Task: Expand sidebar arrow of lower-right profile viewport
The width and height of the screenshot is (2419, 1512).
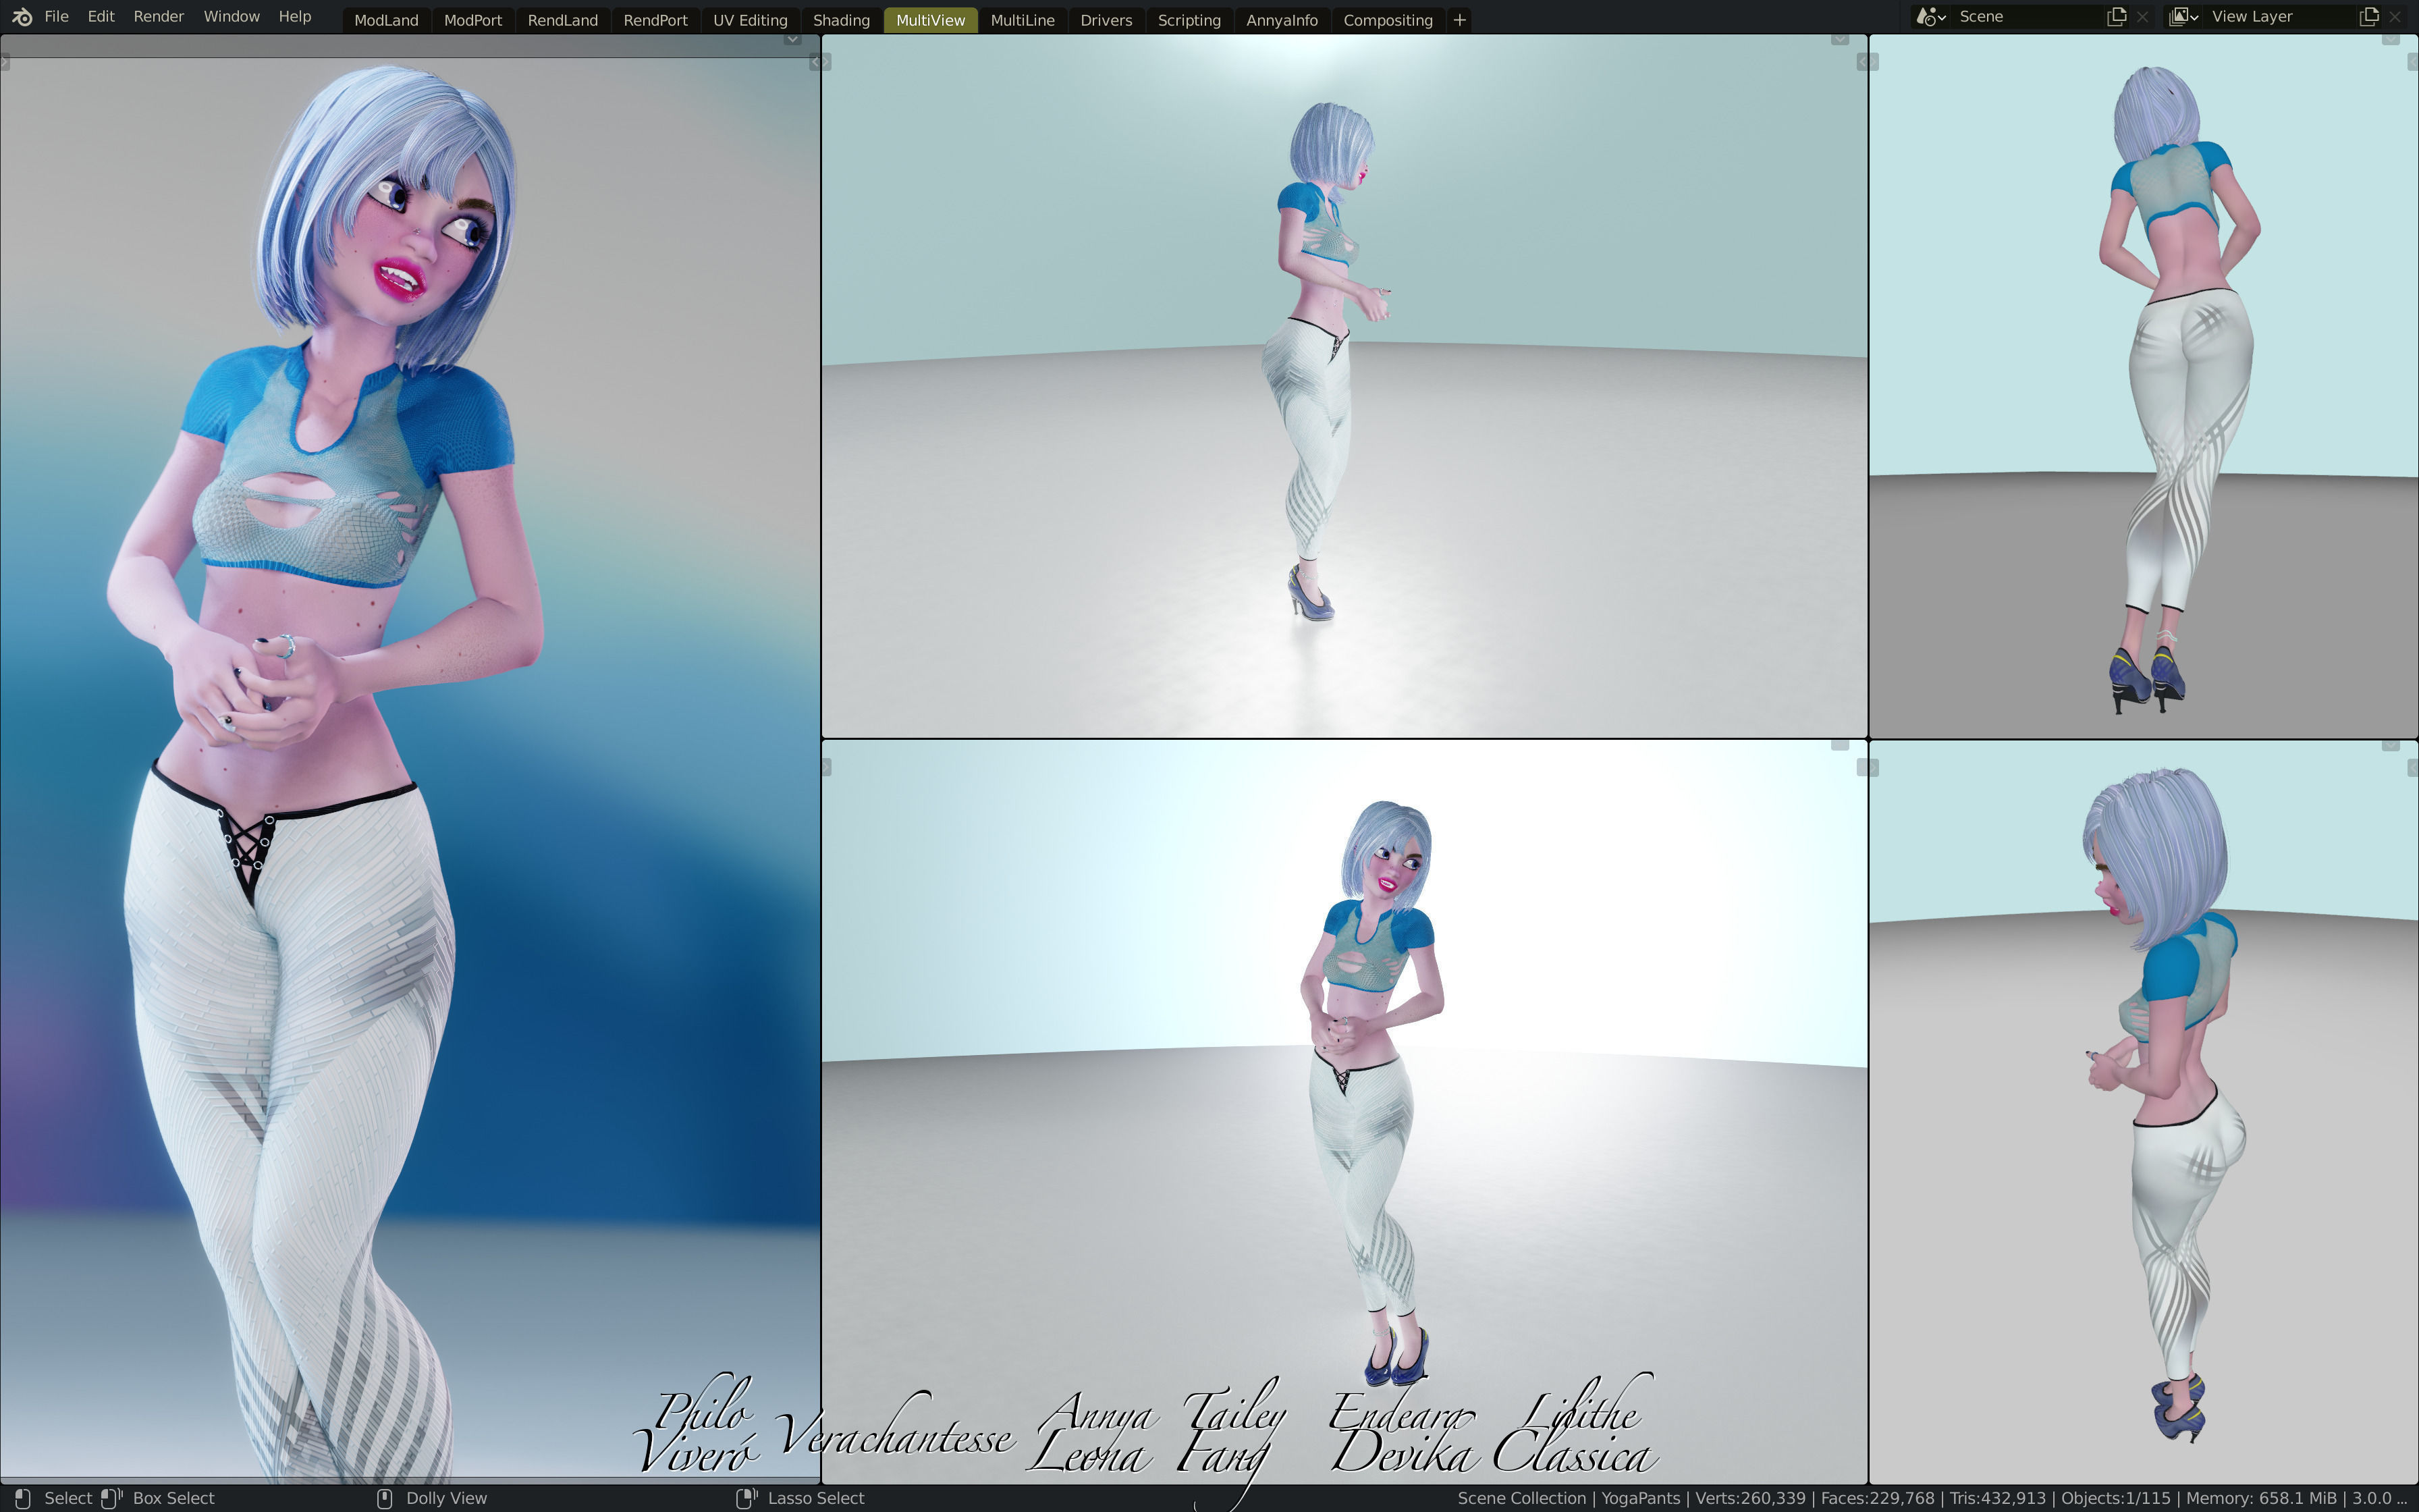Action: click(x=2413, y=767)
